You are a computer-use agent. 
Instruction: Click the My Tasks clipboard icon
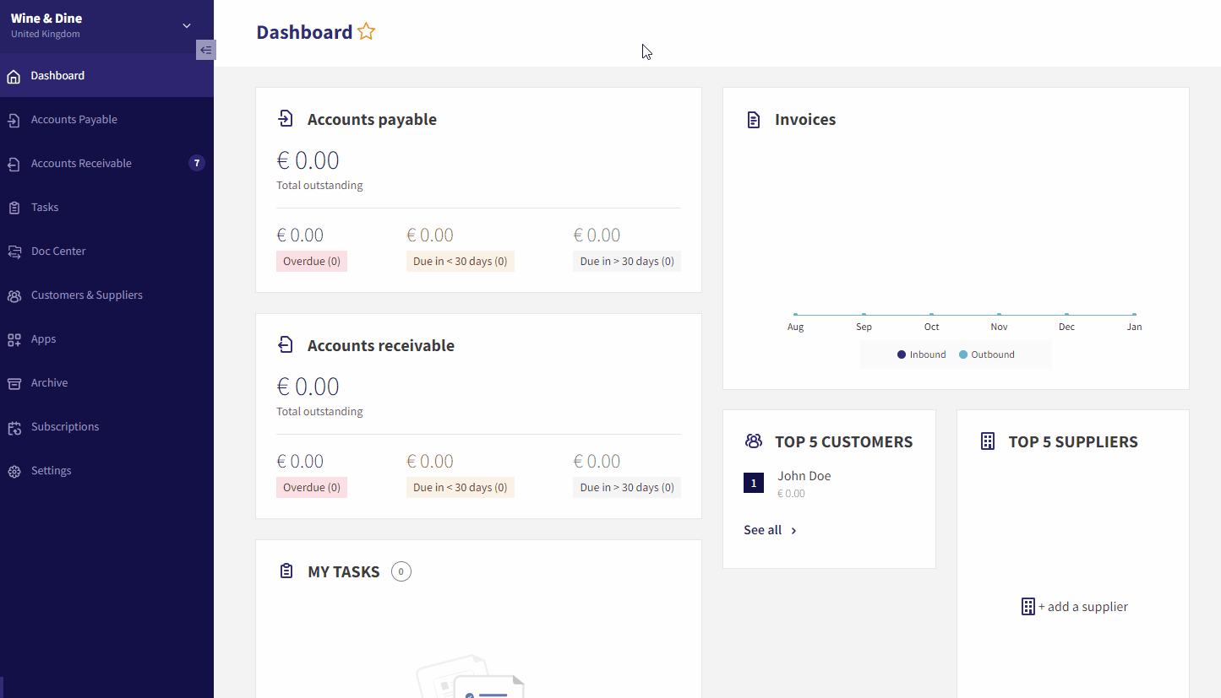tap(286, 571)
